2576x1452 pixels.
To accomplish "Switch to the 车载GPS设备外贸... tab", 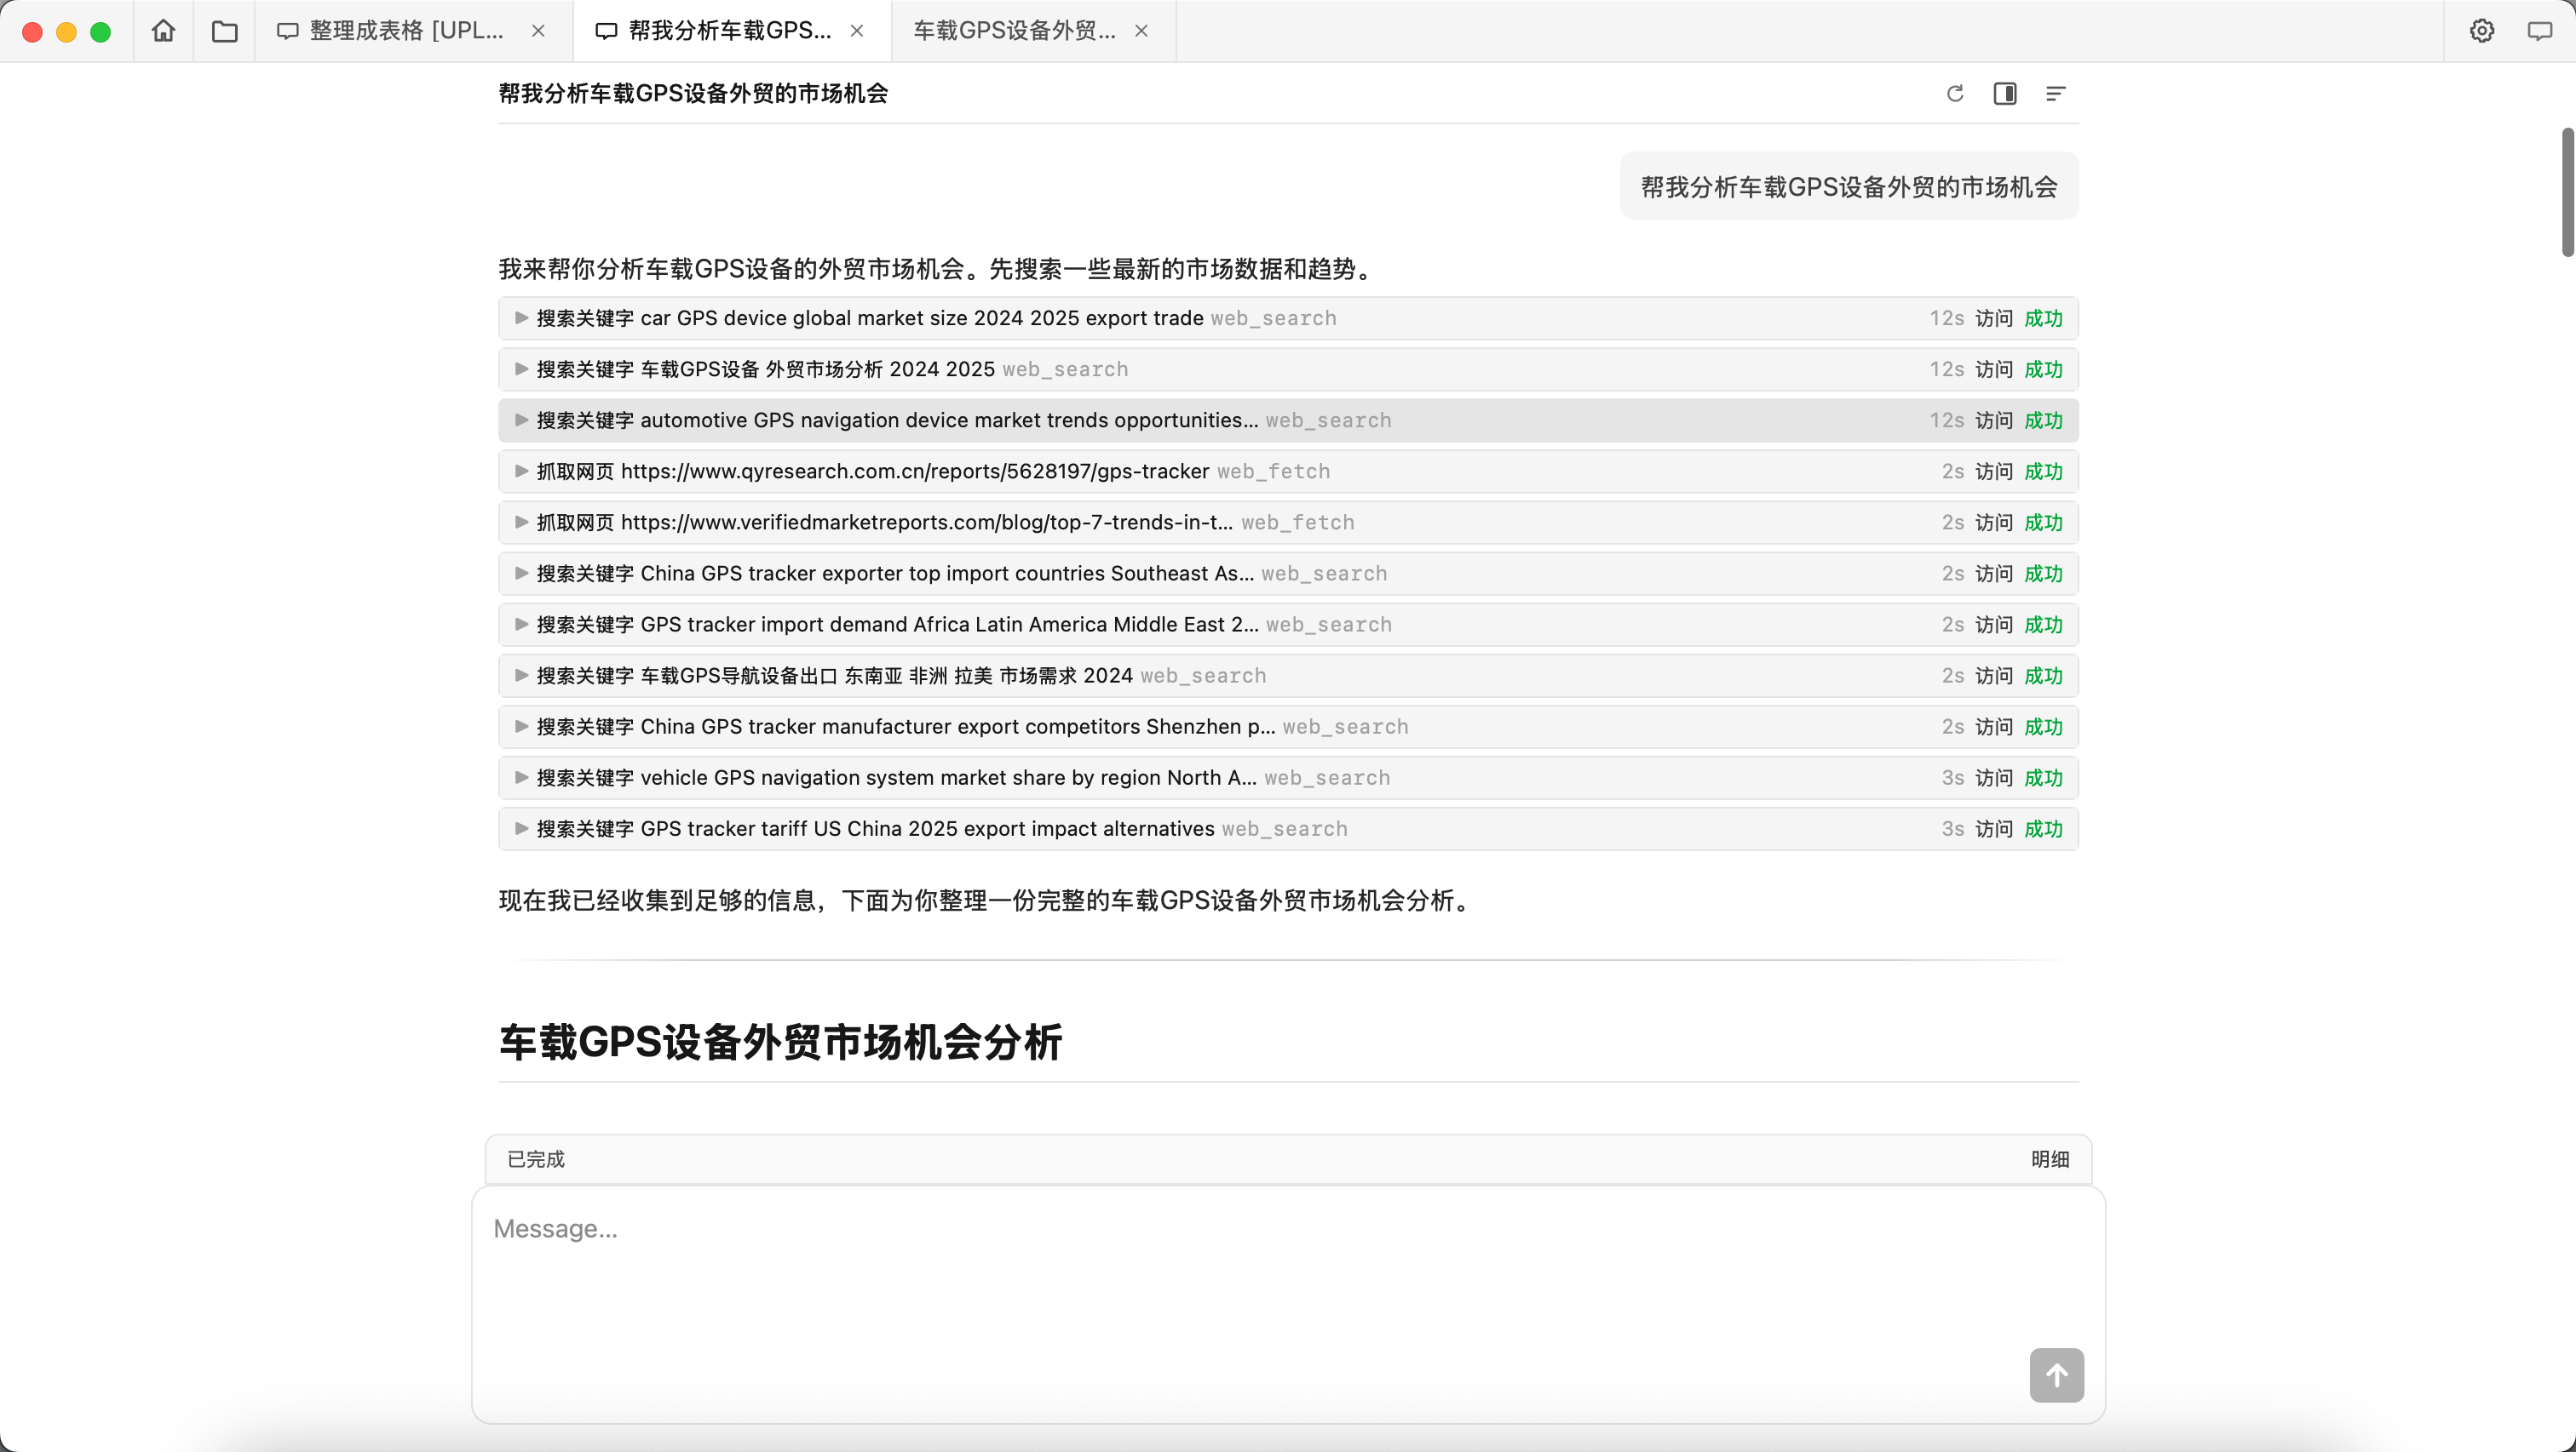I will point(1034,31).
